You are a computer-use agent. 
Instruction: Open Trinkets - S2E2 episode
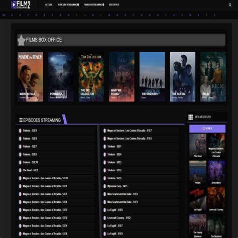114,170
